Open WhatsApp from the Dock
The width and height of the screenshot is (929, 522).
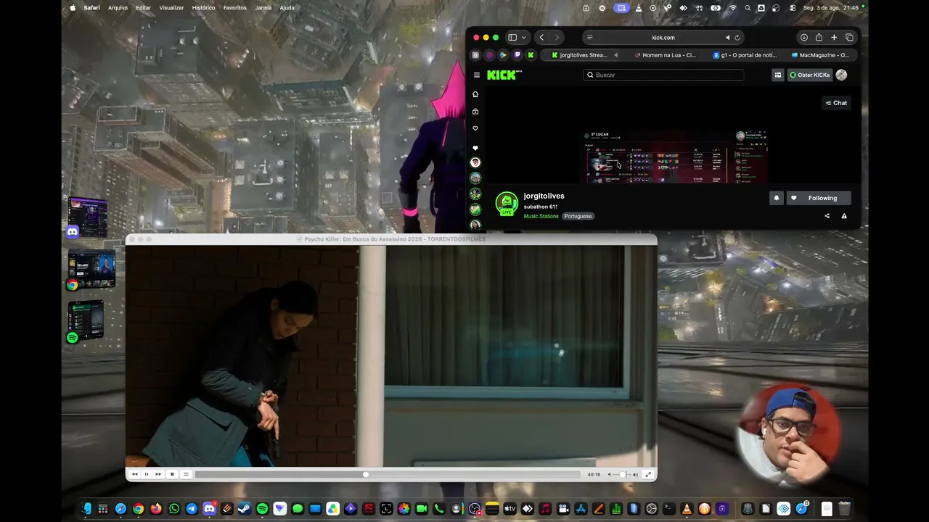174,509
